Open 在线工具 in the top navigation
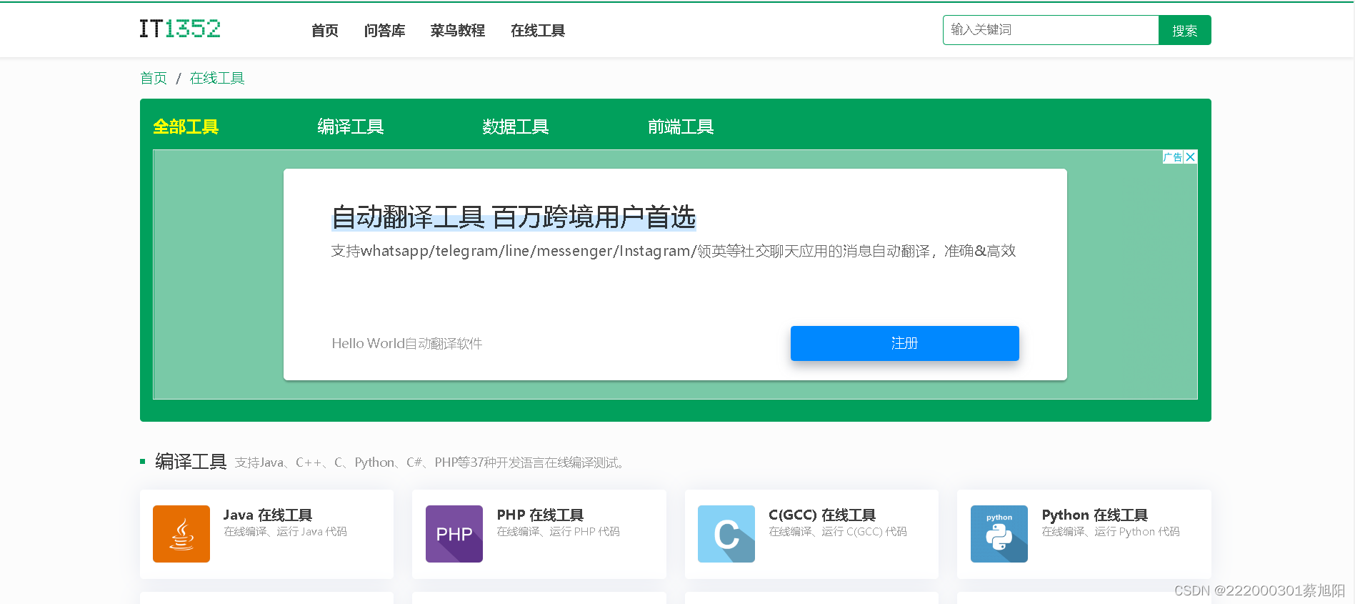Viewport: 1355px width, 604px height. click(538, 31)
